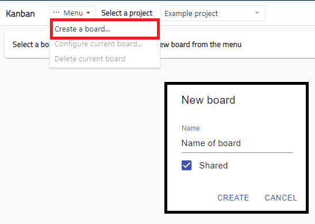315x224 pixels.
Task: Click the Select a board info banner
Action: 159,45
